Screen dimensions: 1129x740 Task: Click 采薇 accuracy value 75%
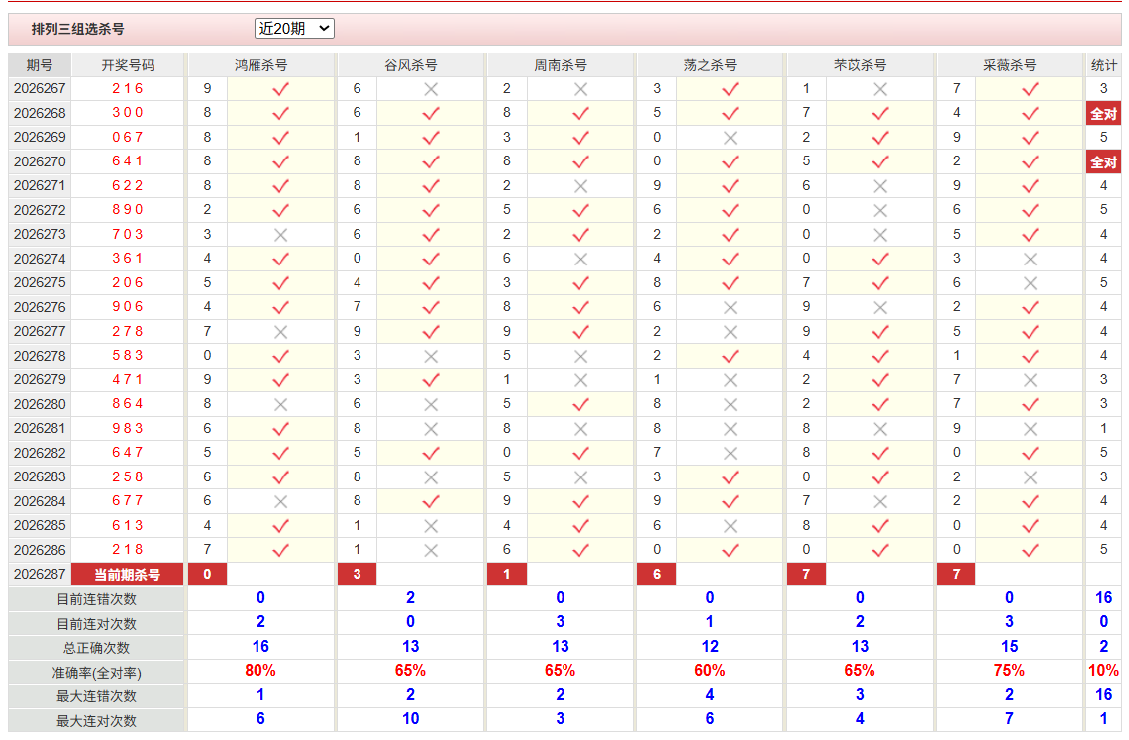1009,670
